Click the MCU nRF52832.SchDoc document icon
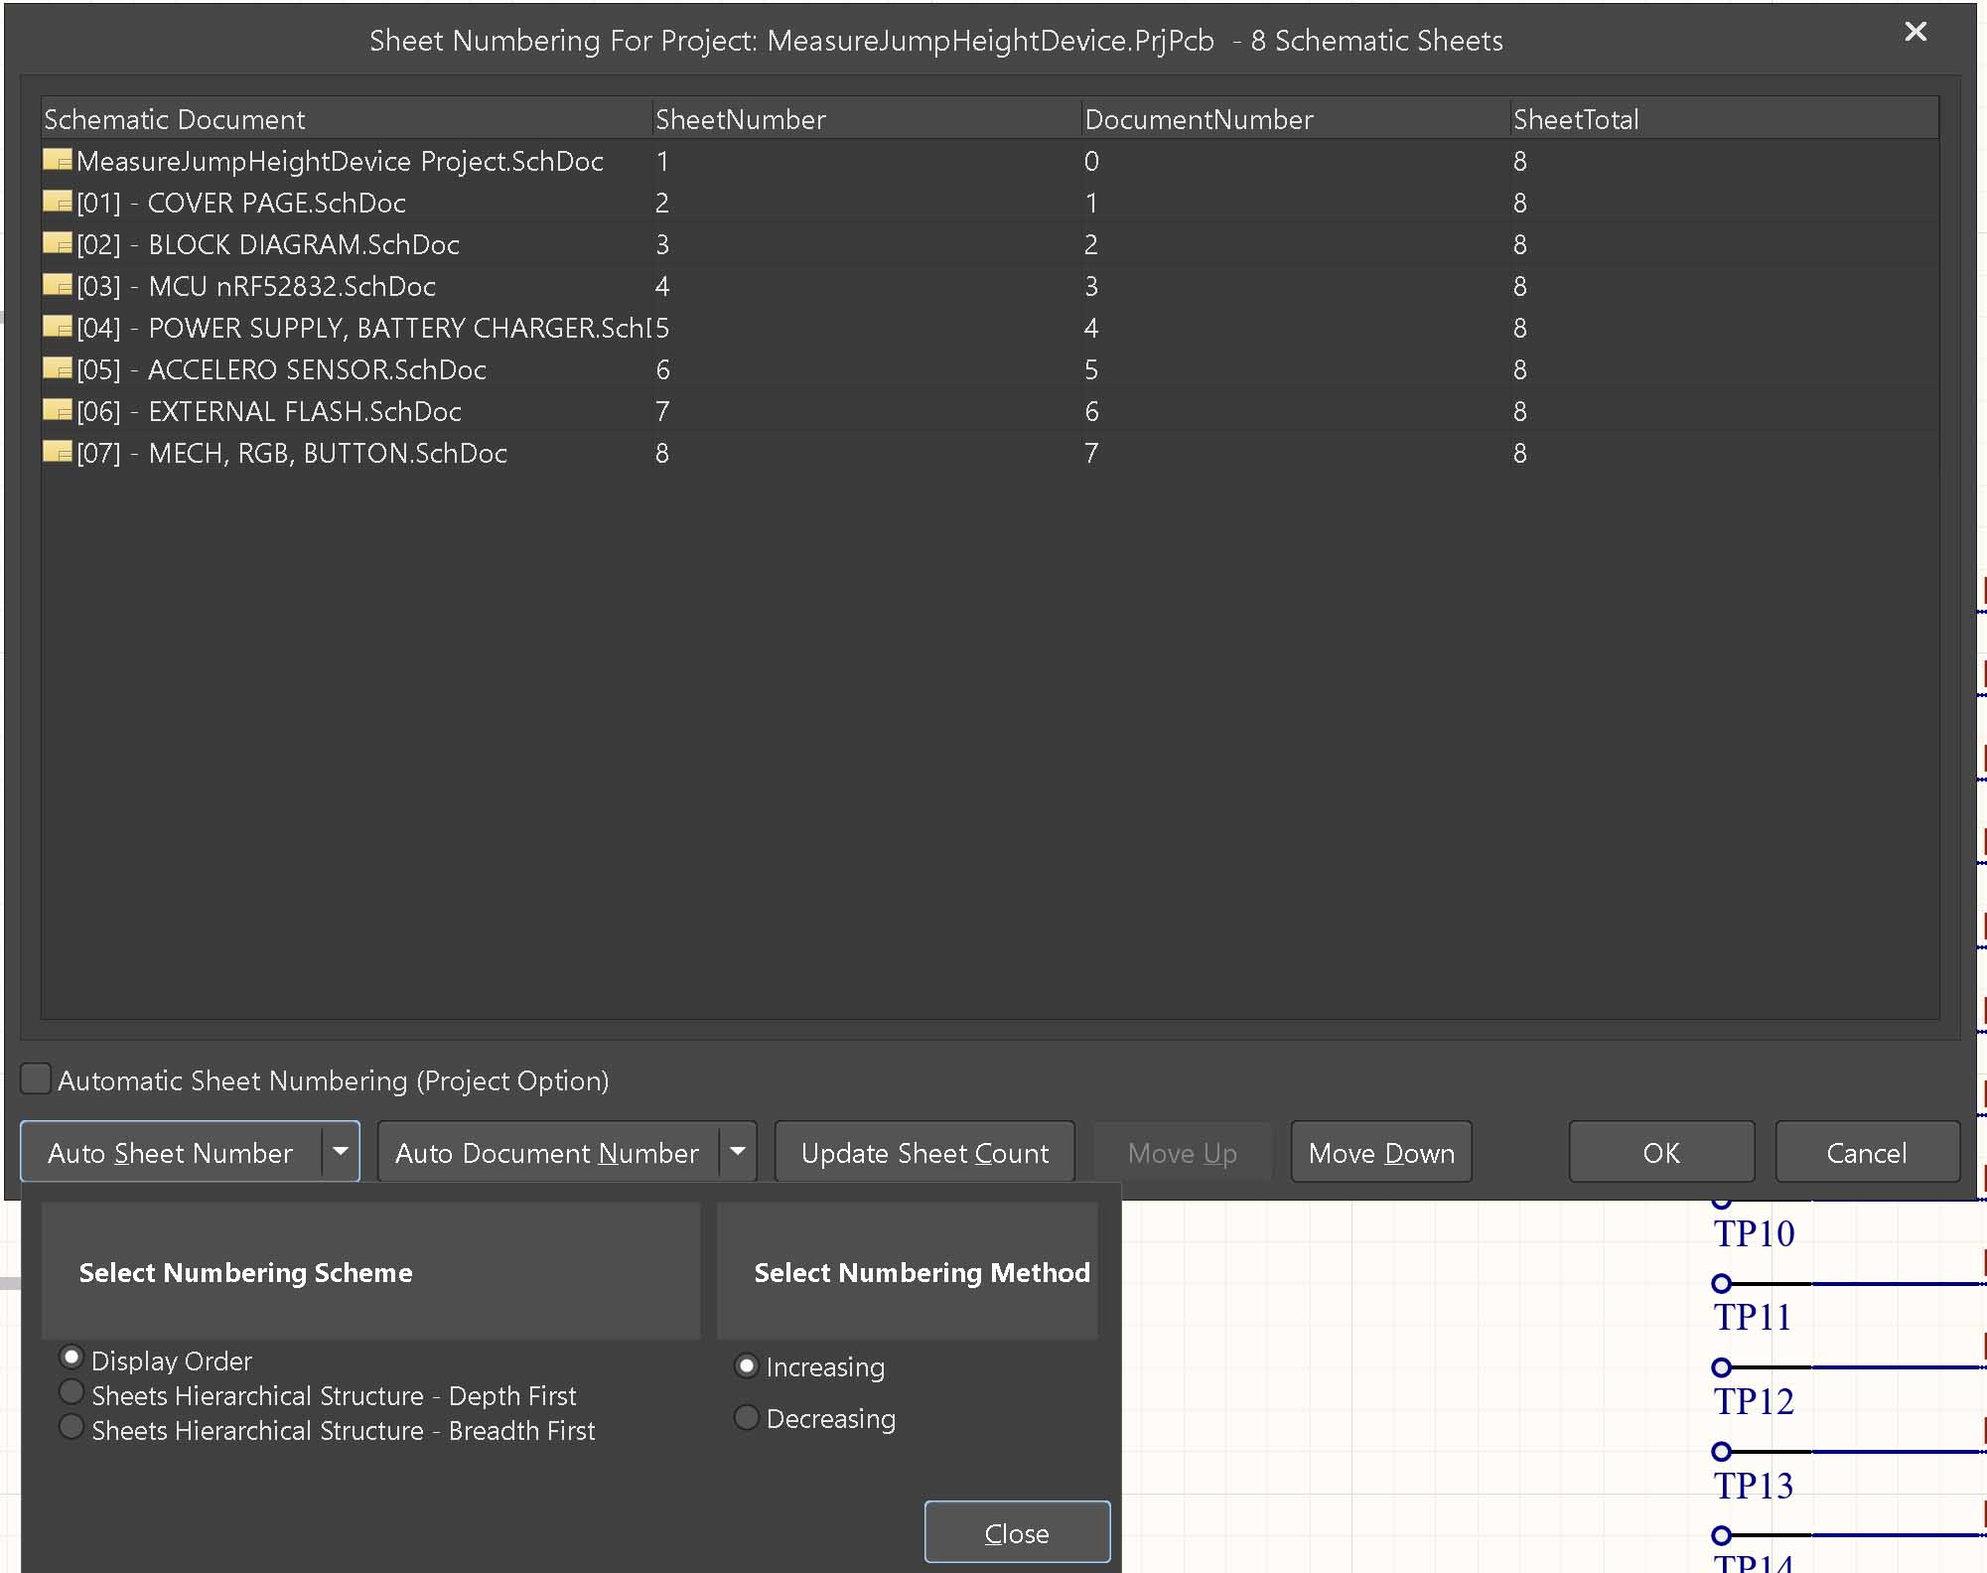Screen dimensions: 1987x1573 click(x=58, y=285)
